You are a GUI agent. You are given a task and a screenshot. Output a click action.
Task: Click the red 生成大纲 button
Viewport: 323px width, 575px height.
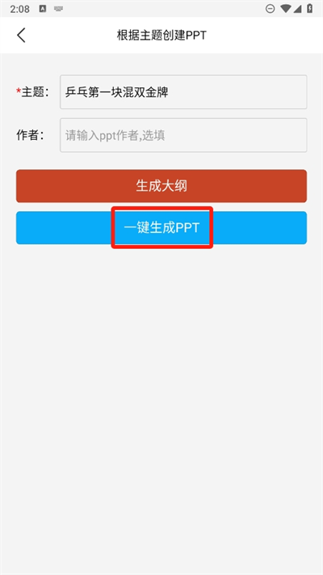click(161, 186)
